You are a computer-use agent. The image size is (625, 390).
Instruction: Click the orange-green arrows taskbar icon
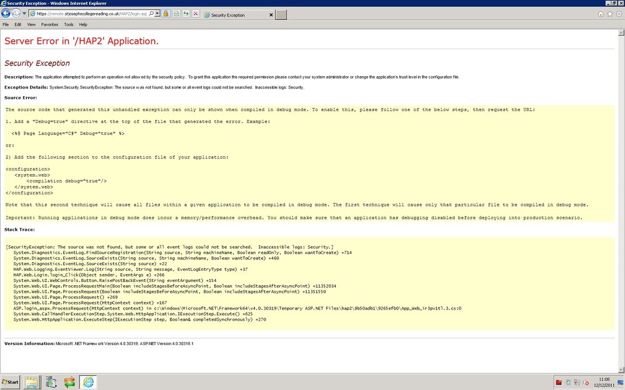[70, 382]
